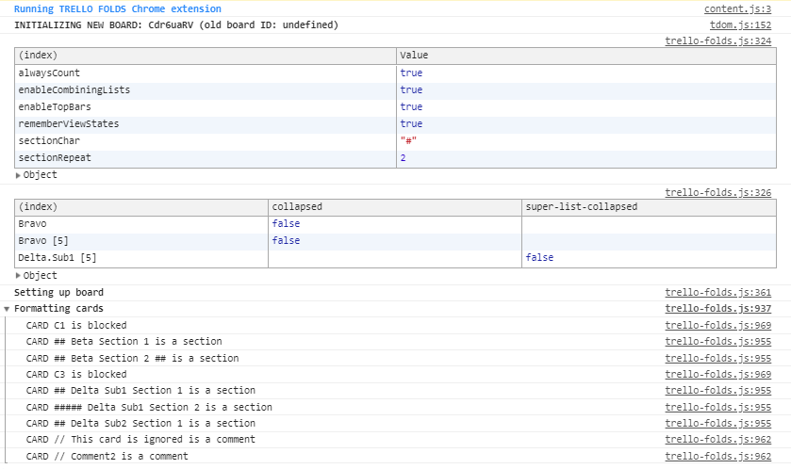Select 'CARD ## Delta Sub1 Section 1' log line
791x469 pixels.
click(x=140, y=391)
